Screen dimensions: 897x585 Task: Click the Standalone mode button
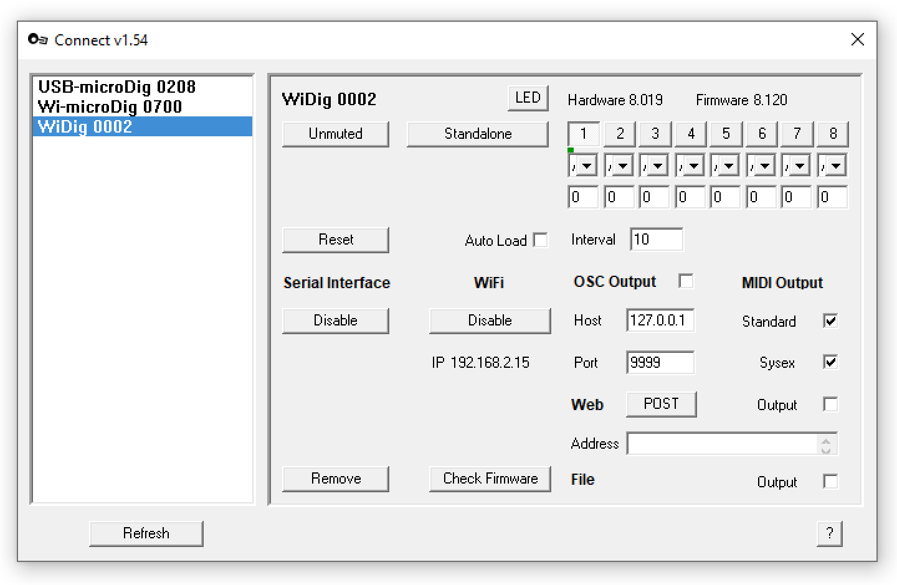pos(478,134)
